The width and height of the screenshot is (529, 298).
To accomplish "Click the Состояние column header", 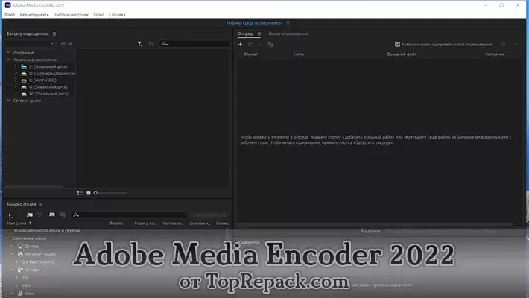I will tap(495, 54).
